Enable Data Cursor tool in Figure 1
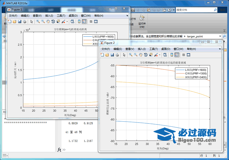Image resolution: width=229 pixels, height=160 pixels. point(58,21)
